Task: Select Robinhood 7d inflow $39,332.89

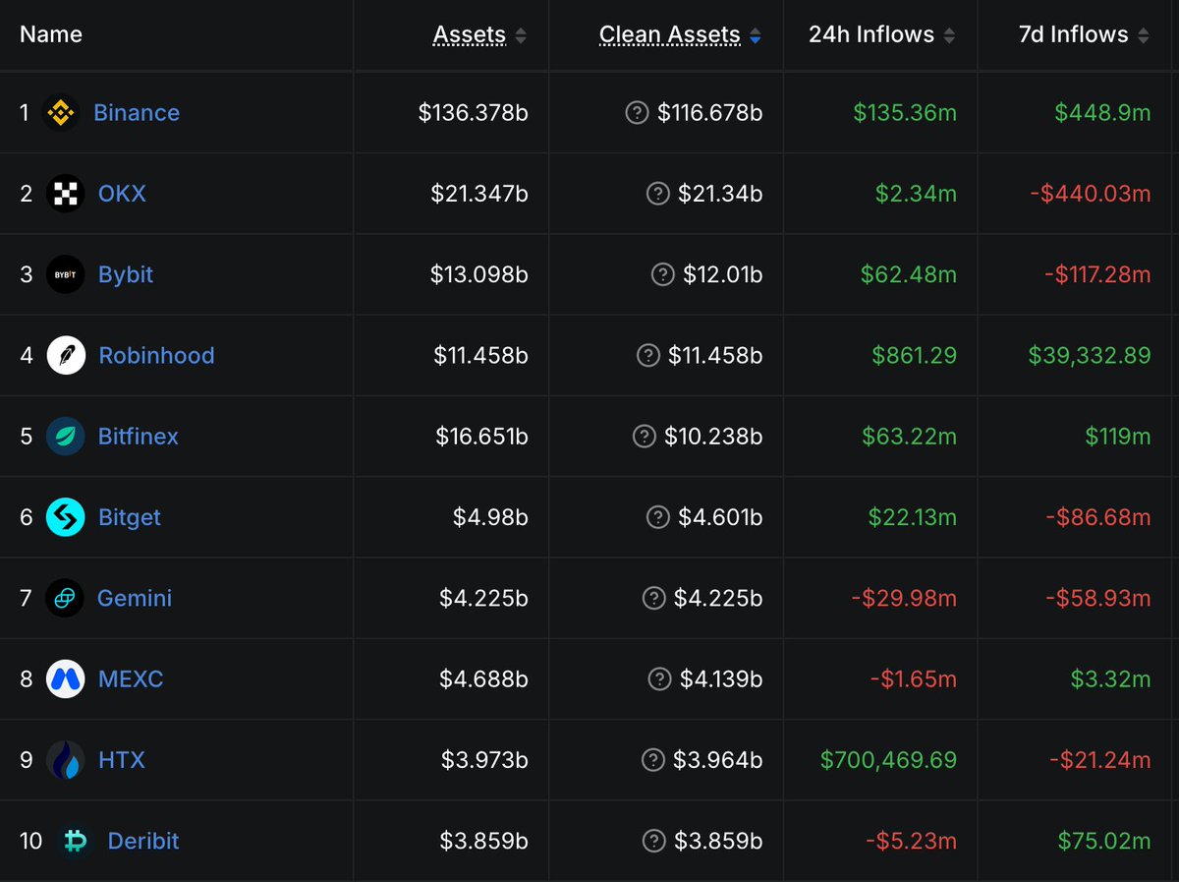Action: [1090, 355]
